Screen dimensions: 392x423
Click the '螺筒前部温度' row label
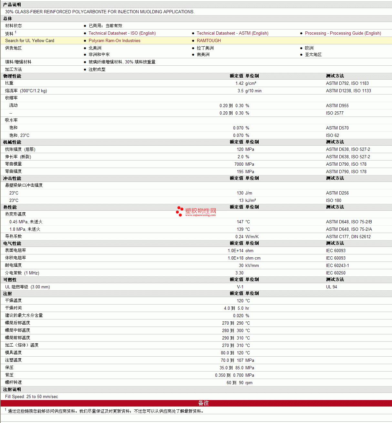(18, 338)
